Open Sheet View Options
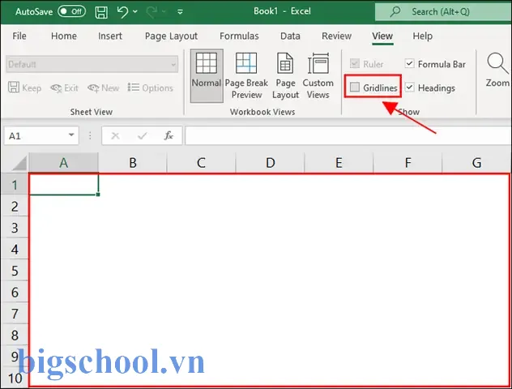The image size is (512, 389). tap(150, 88)
